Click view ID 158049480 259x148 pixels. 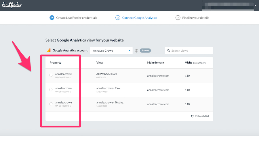[x=102, y=91]
